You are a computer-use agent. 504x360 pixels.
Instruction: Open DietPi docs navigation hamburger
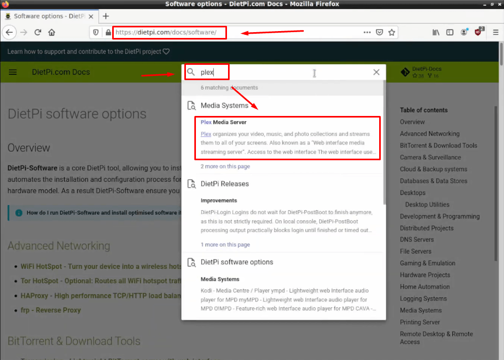click(13, 72)
